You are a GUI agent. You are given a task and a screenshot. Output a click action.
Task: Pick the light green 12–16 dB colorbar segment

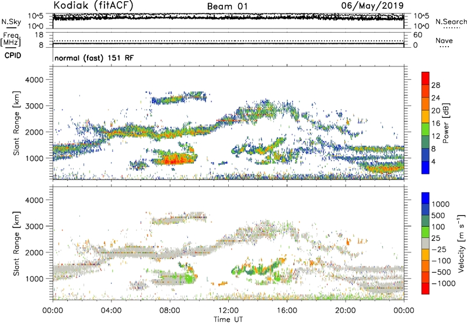426,129
